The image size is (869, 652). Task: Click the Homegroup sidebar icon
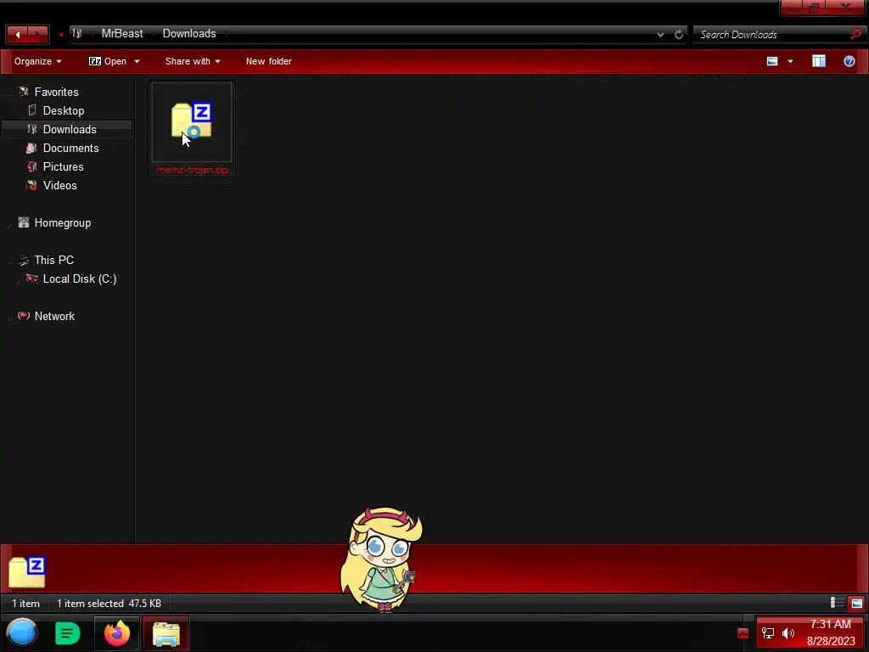pos(23,222)
